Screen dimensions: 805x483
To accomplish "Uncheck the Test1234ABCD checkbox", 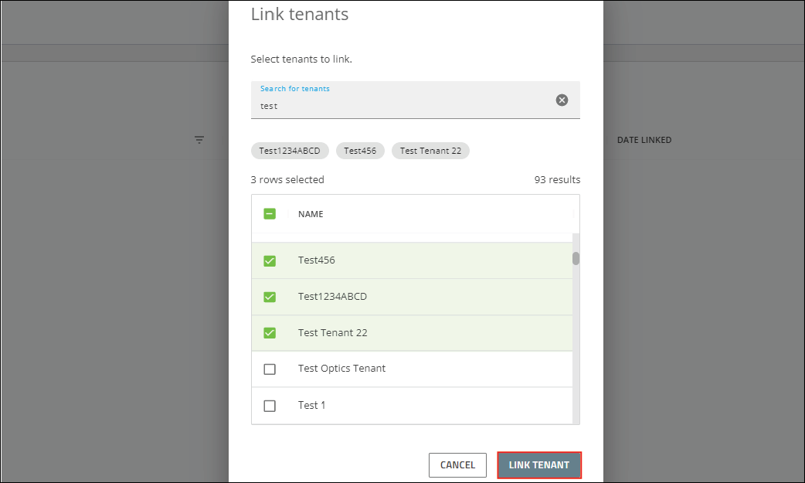I will pyautogui.click(x=270, y=297).
